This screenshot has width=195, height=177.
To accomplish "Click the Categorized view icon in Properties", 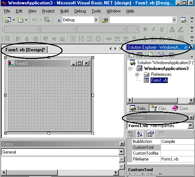I will (131, 134).
